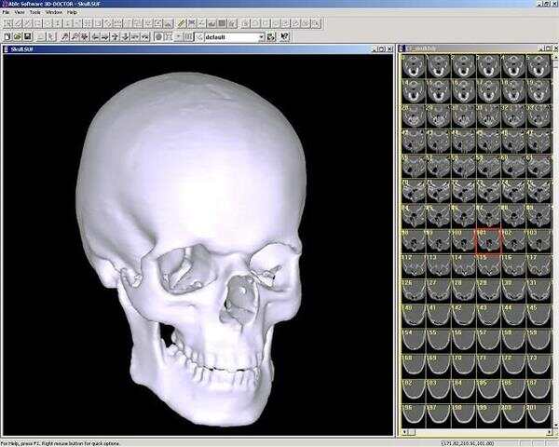
Task: Select the red-highlighted slice 101 thumbnail
Action: tap(488, 240)
